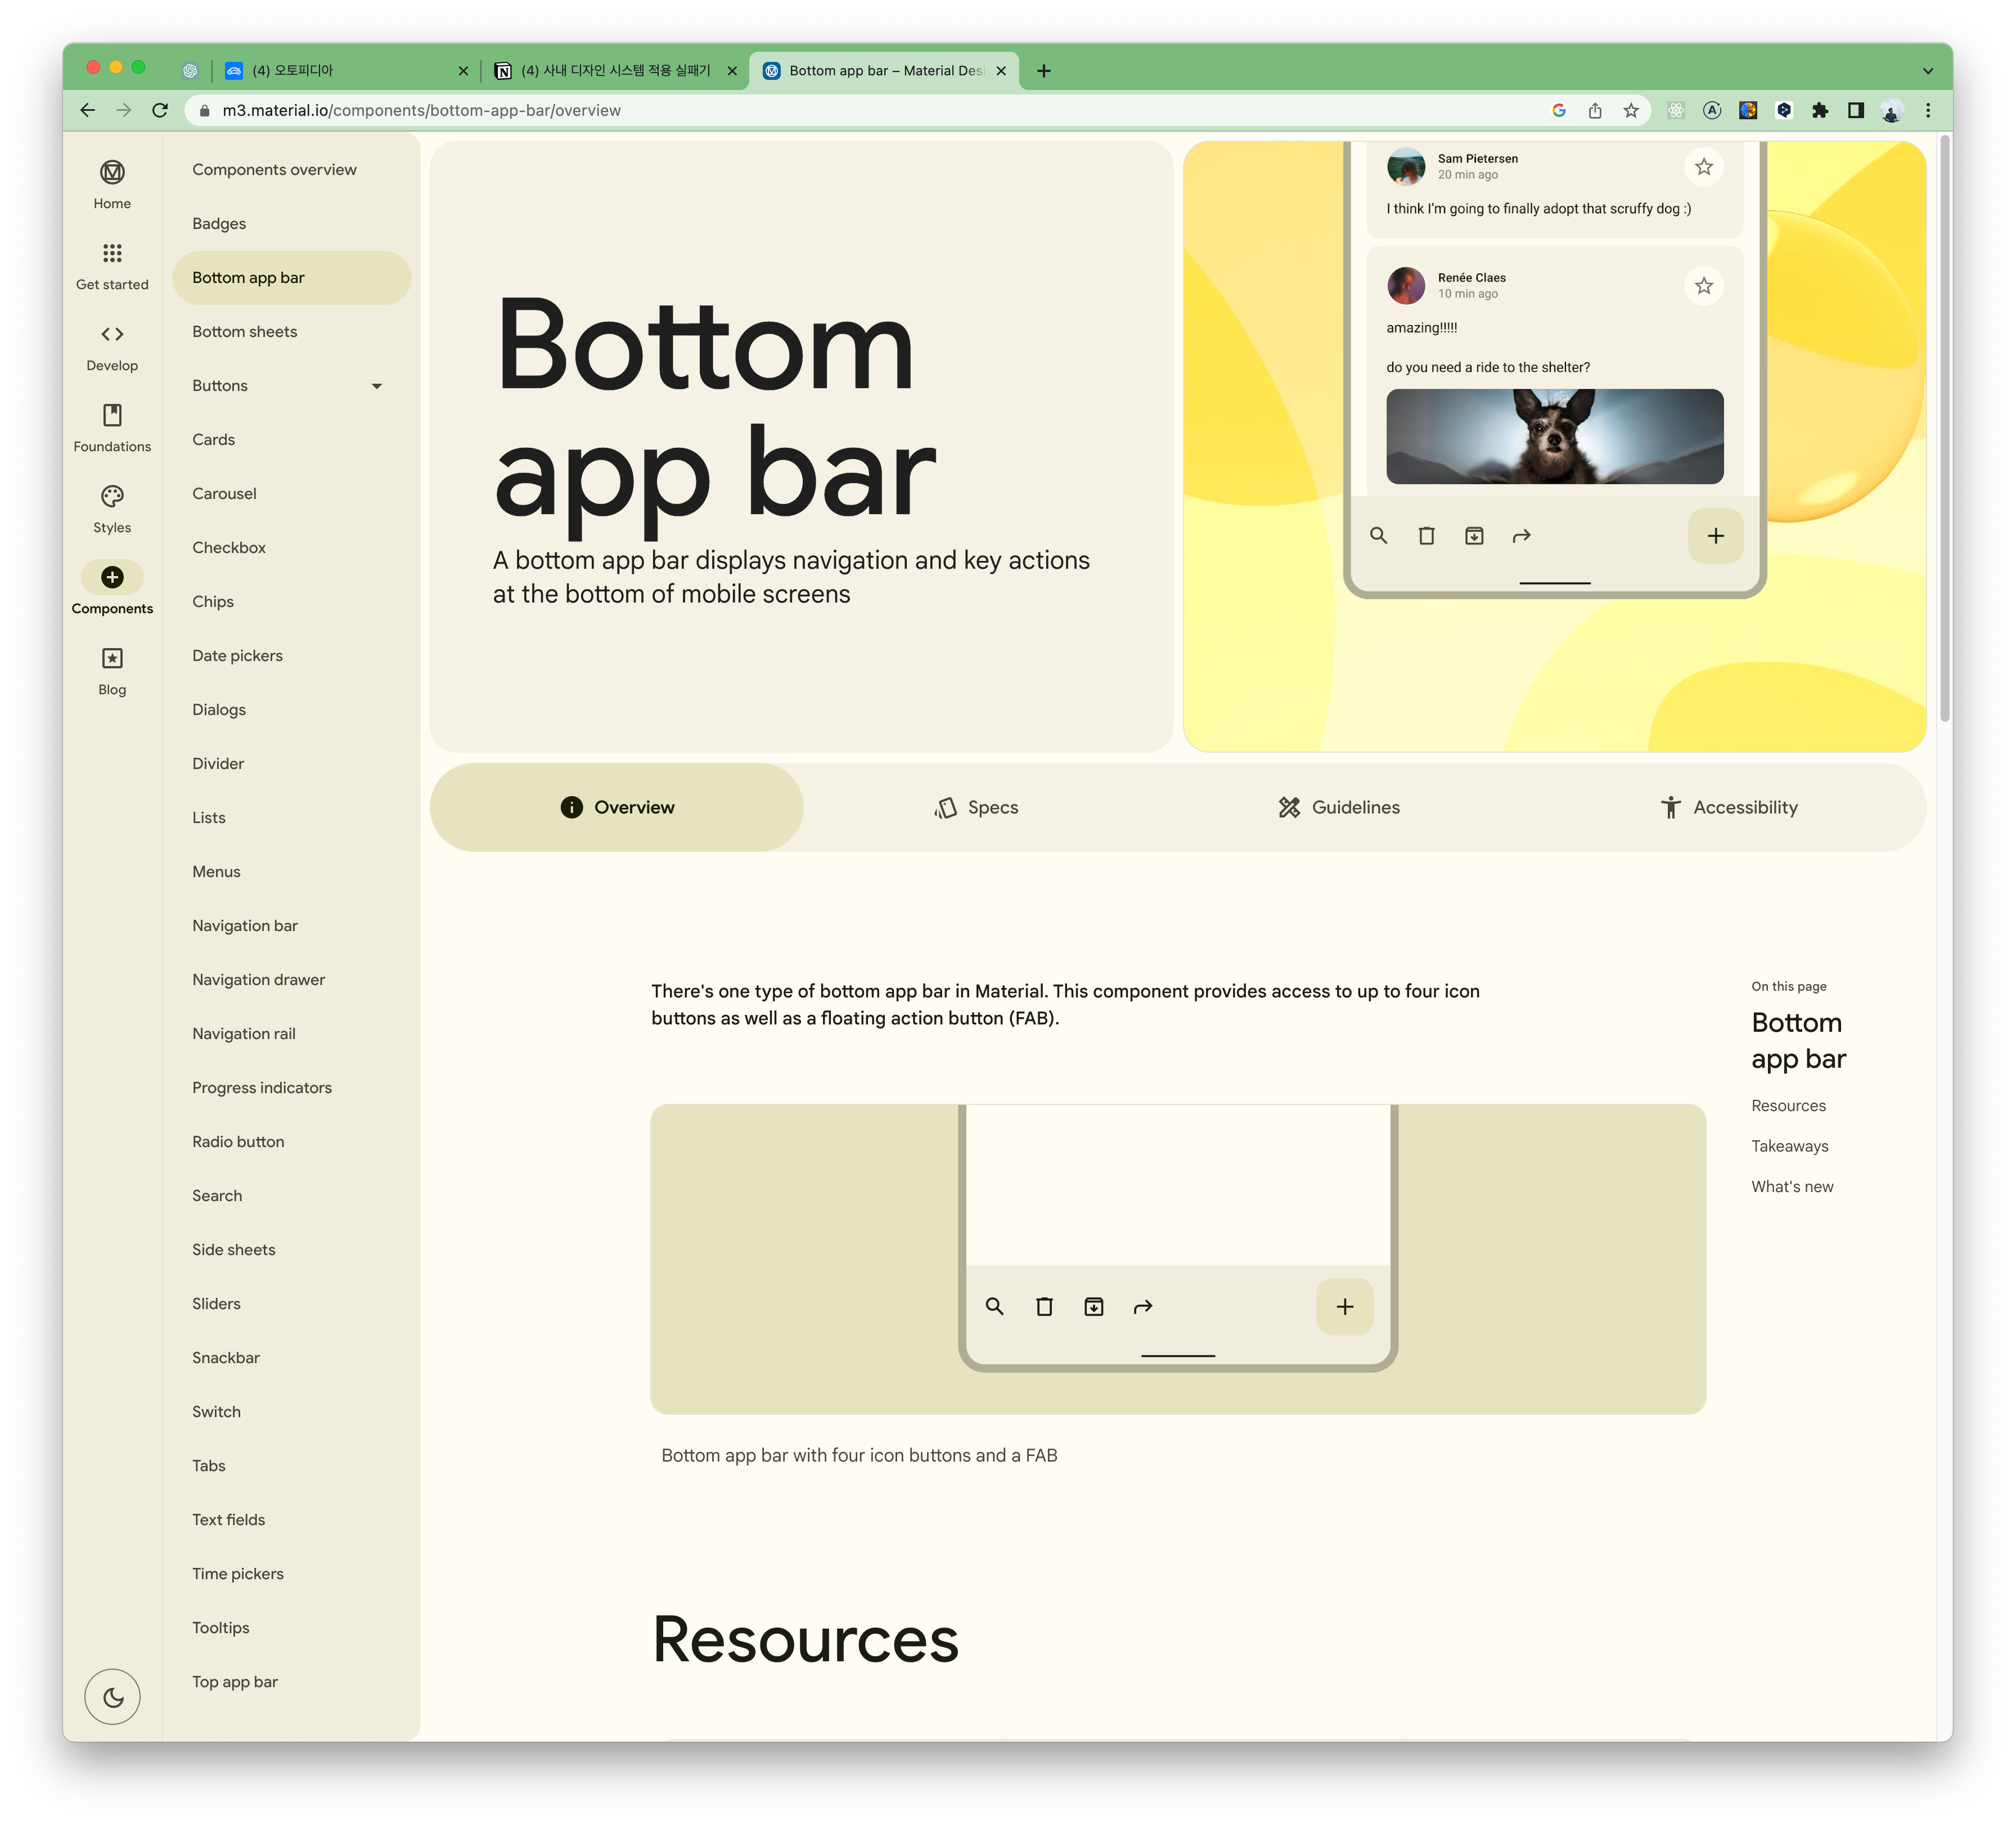2016x1825 pixels.
Task: Open the browser Extensions puzzle icon
Action: pos(1819,111)
